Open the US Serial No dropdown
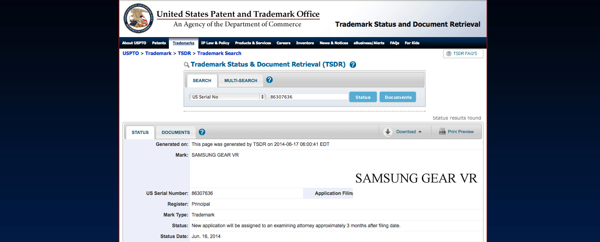 coord(228,97)
